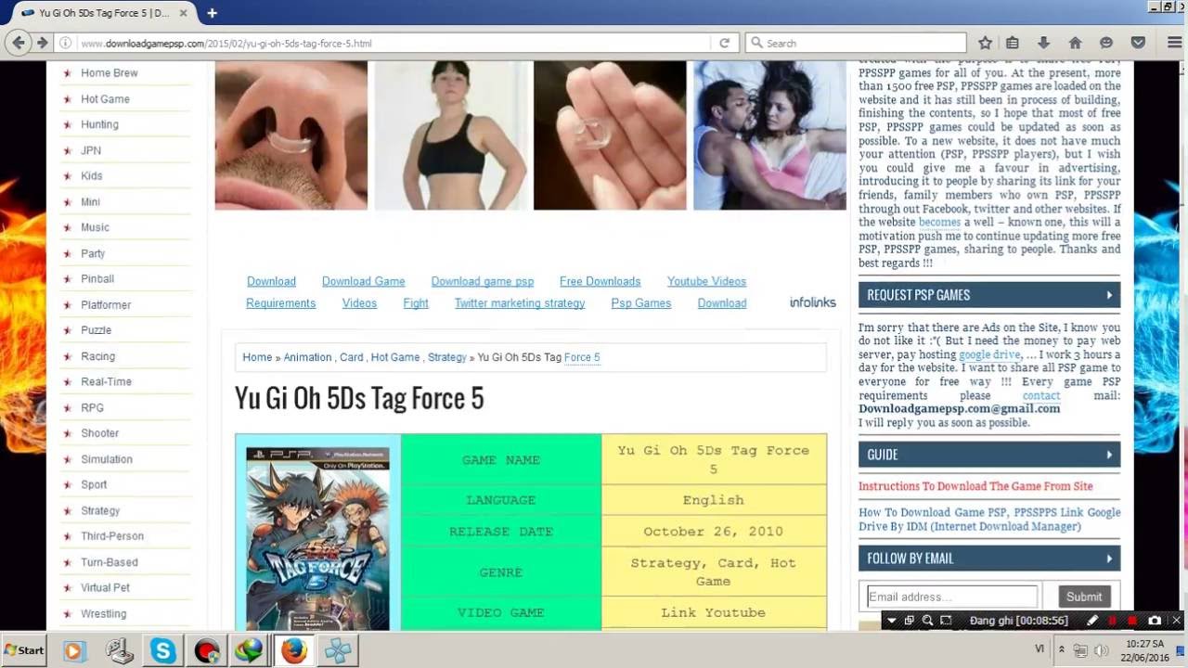This screenshot has width=1188, height=668.
Task: Bookmark this page with the star icon
Action: coord(985,43)
